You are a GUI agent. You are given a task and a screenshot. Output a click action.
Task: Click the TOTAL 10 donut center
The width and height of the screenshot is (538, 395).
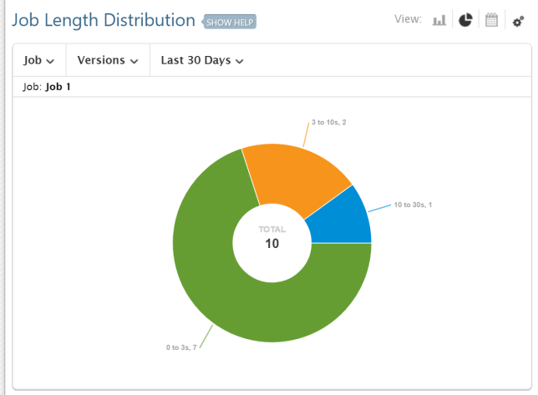click(272, 238)
